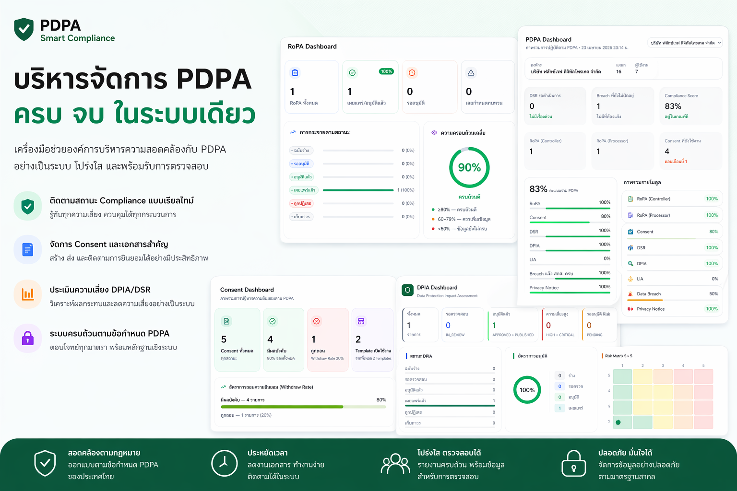Image resolution: width=737 pixels, height=491 pixels.
Task: Click the DPIA Dashboard green shield icon
Action: tap(407, 290)
